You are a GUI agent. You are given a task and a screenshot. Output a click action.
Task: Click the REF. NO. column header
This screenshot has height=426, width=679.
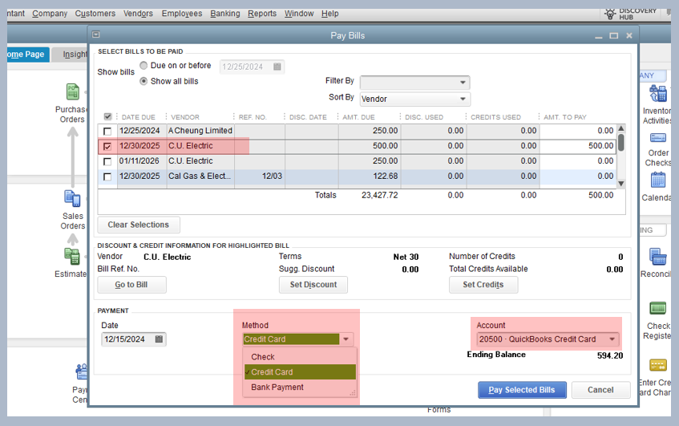click(x=253, y=117)
